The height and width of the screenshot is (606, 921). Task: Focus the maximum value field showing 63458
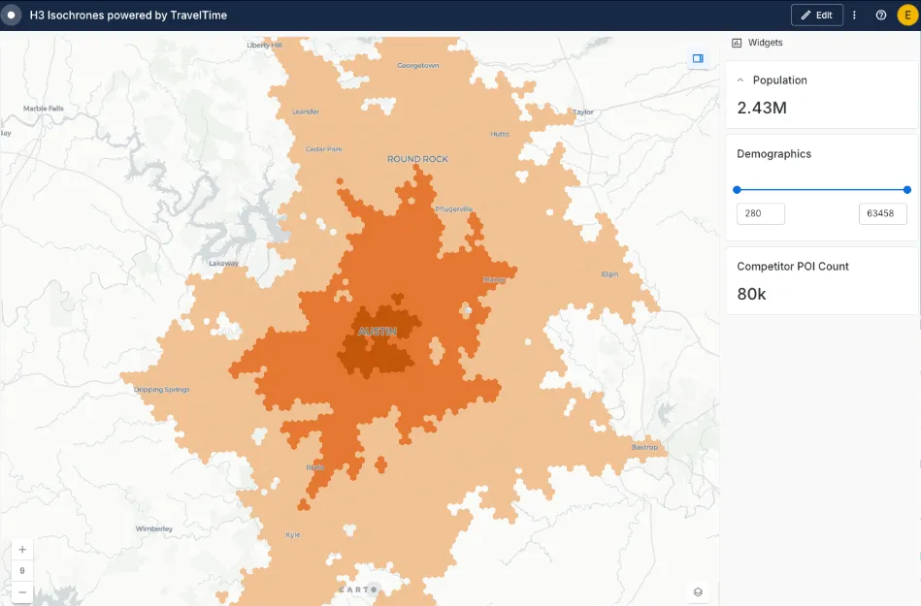[x=882, y=214]
